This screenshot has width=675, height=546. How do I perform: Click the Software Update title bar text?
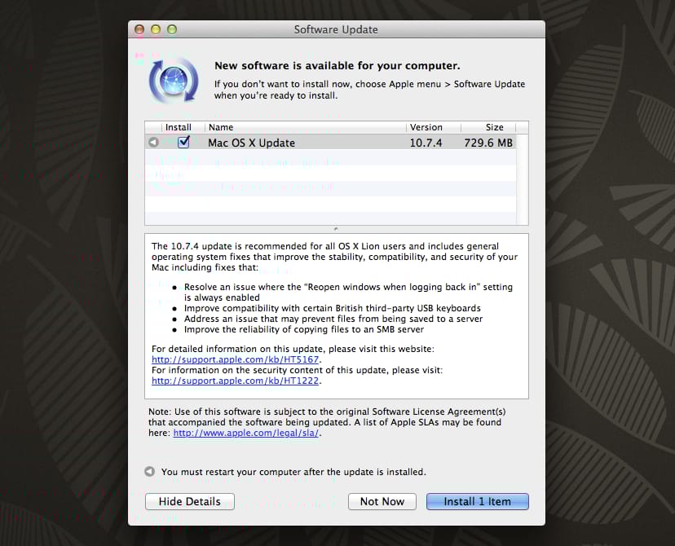[336, 29]
